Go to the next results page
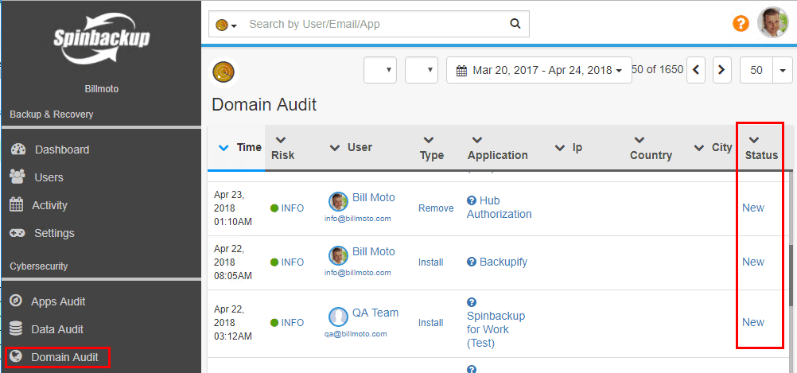Image resolution: width=797 pixels, height=373 pixels. (x=721, y=70)
